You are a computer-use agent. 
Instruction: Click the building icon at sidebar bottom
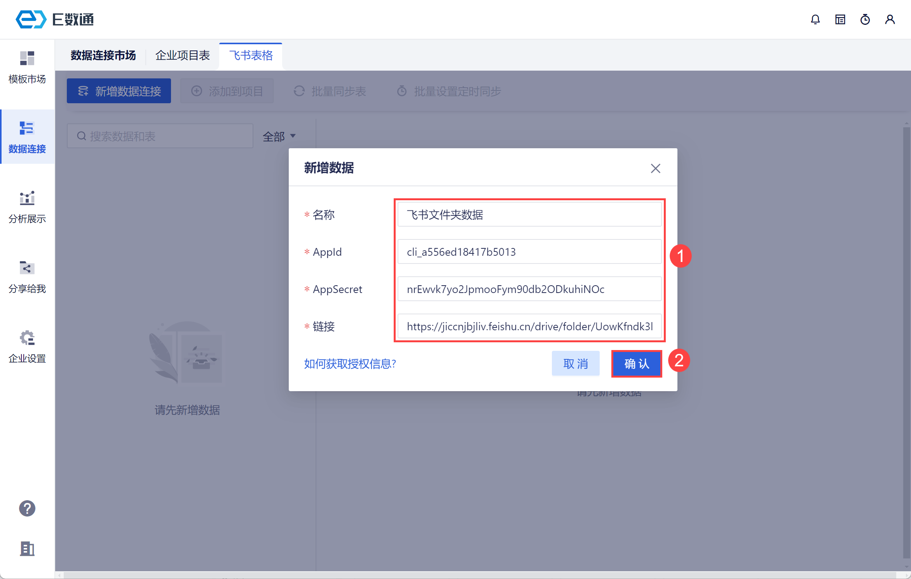[27, 549]
